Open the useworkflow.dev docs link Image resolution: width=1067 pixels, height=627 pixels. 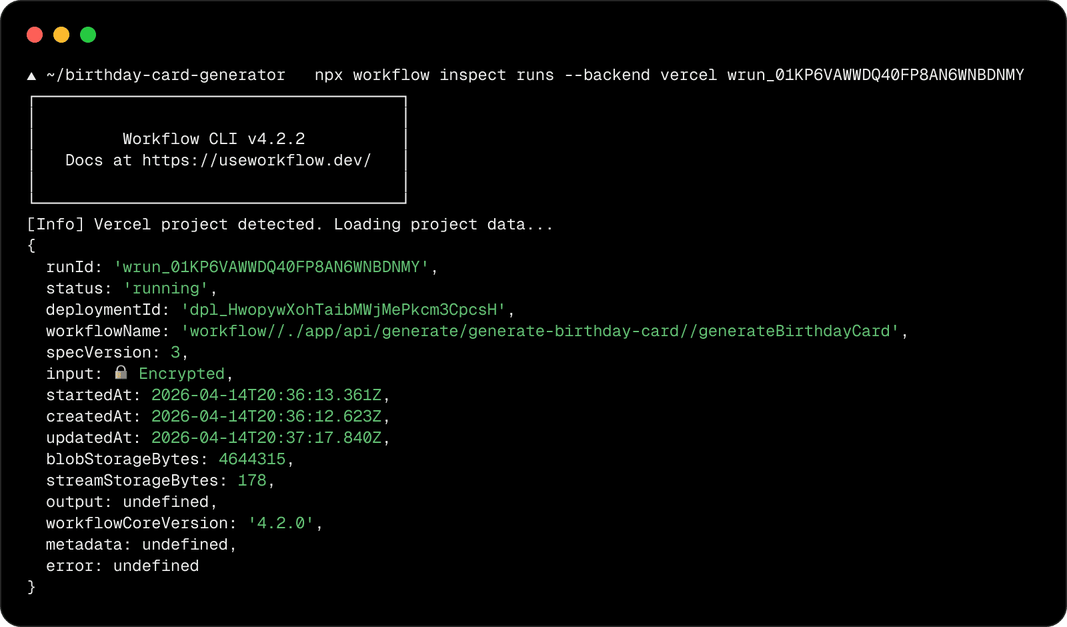tap(256, 160)
